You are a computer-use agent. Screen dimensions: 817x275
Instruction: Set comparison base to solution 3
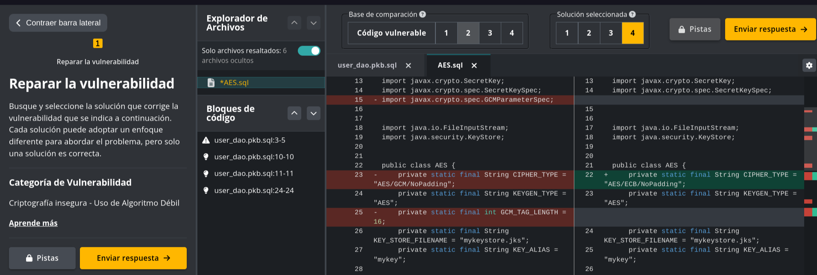tap(490, 33)
